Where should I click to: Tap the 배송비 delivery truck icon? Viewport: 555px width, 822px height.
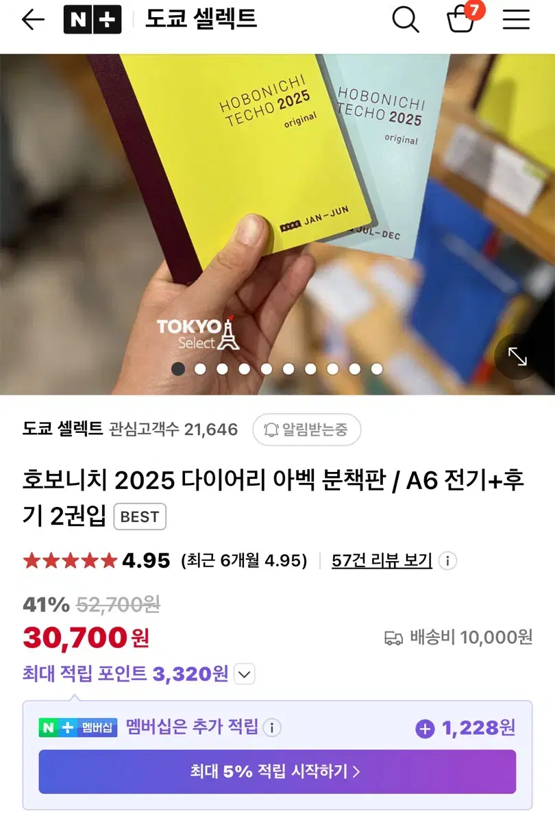[393, 638]
